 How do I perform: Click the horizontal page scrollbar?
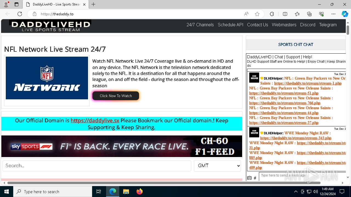[164, 183]
